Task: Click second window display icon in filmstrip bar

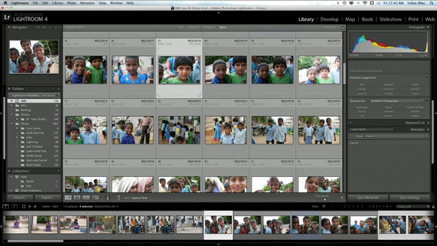Action: click(x=14, y=206)
